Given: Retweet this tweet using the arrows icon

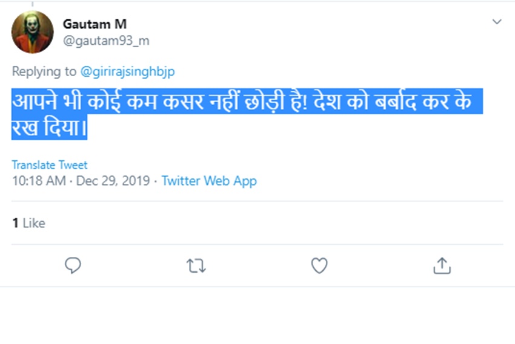Looking at the screenshot, I should coord(196,265).
